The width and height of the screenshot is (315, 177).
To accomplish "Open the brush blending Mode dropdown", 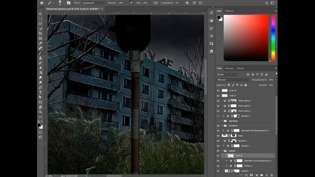I will click(x=94, y=3).
